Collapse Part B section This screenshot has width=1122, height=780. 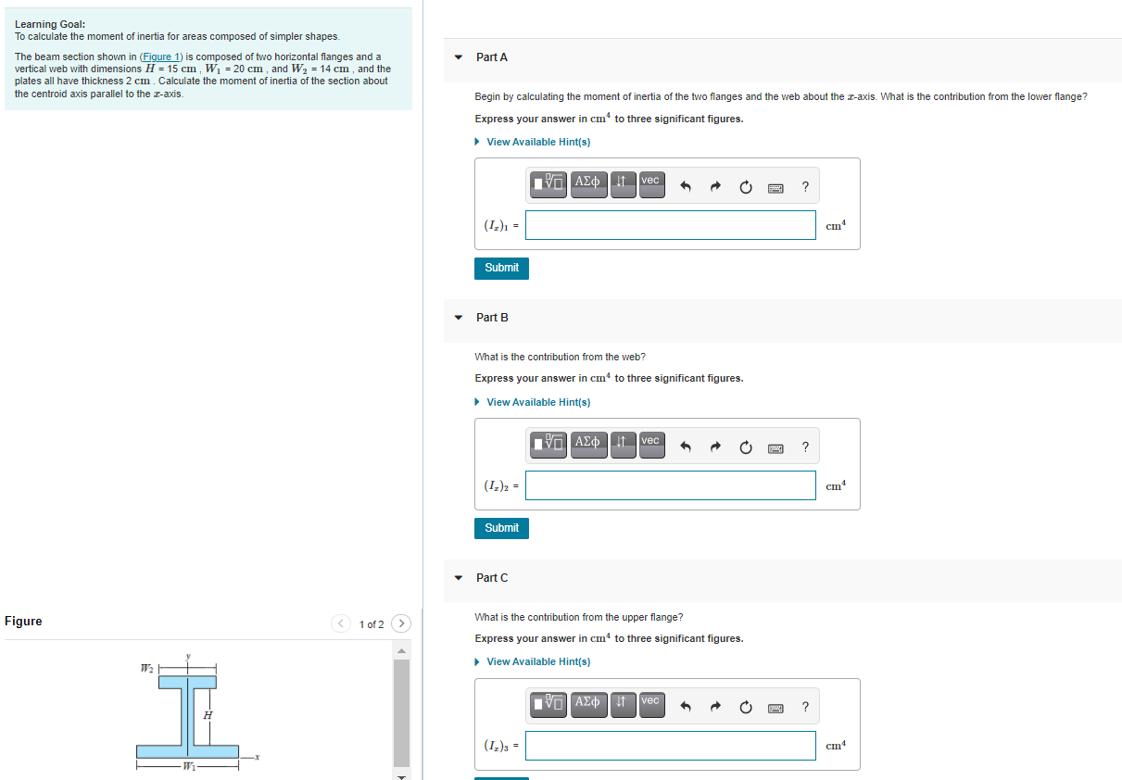459,318
